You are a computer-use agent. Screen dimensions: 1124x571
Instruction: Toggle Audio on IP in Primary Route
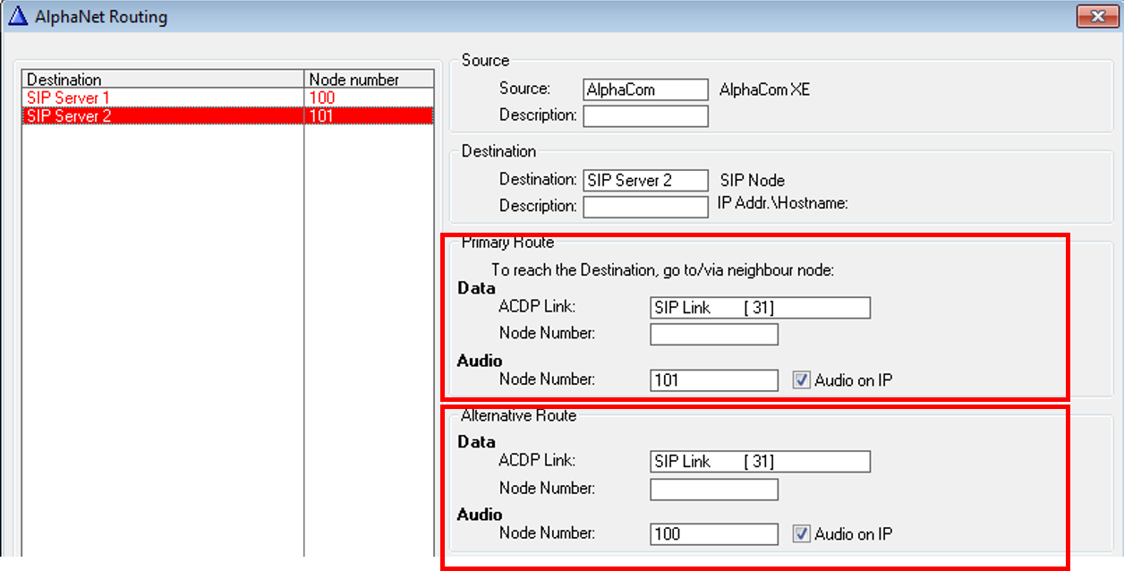point(801,380)
